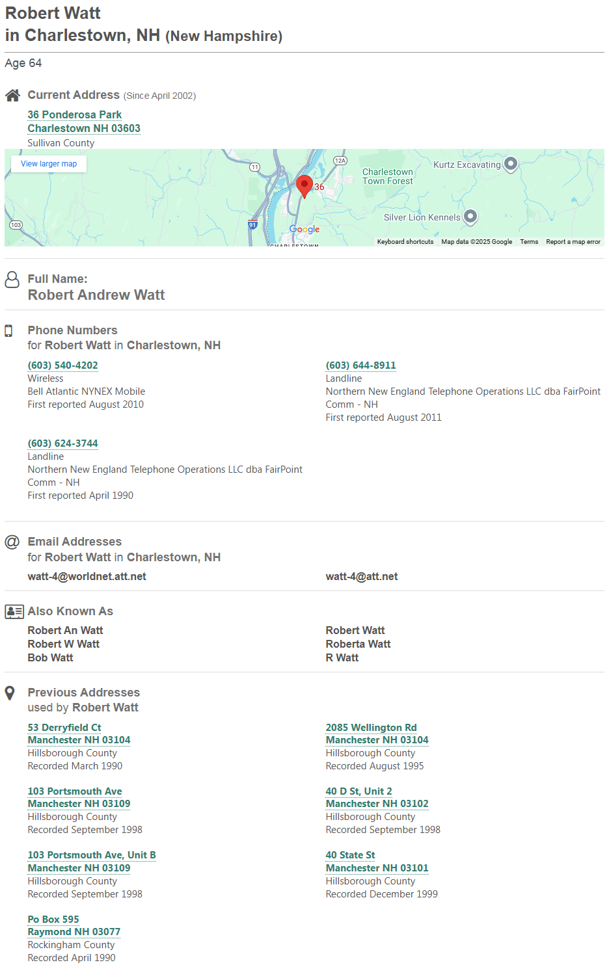Click the red map marker pin
Screen dimensions: 609x980
(304, 185)
